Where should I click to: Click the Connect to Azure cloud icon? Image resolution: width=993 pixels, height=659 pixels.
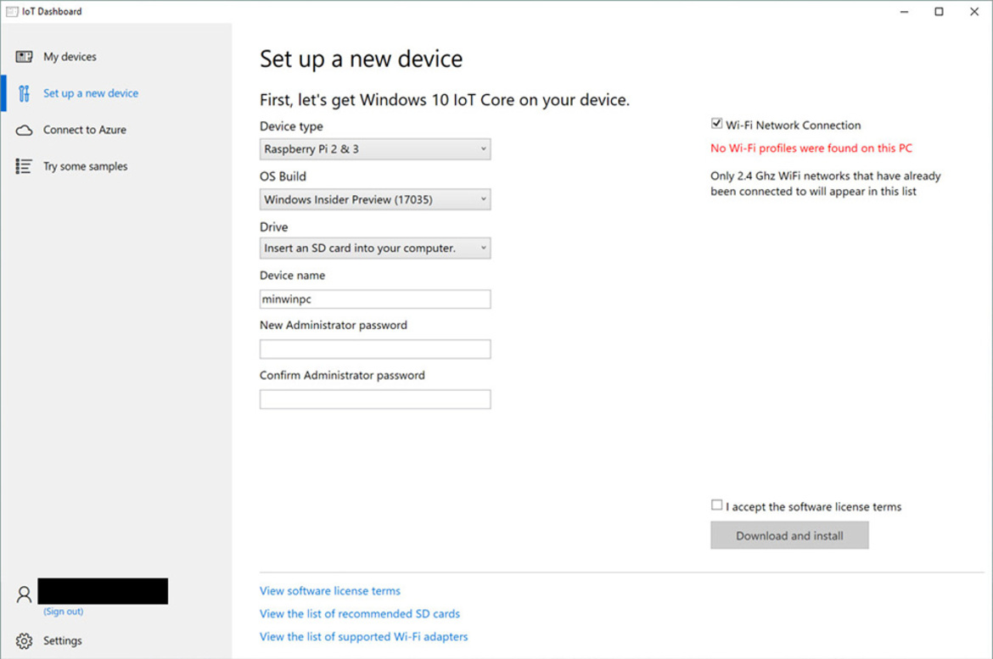click(24, 131)
